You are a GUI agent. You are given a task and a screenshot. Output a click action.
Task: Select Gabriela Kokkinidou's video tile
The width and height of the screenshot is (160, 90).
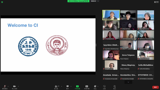[128, 35]
